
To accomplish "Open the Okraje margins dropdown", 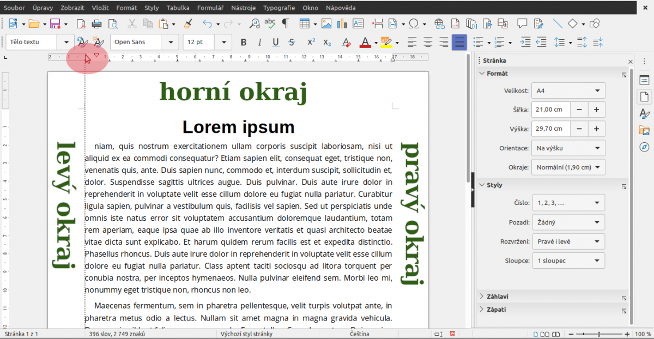I will point(568,167).
